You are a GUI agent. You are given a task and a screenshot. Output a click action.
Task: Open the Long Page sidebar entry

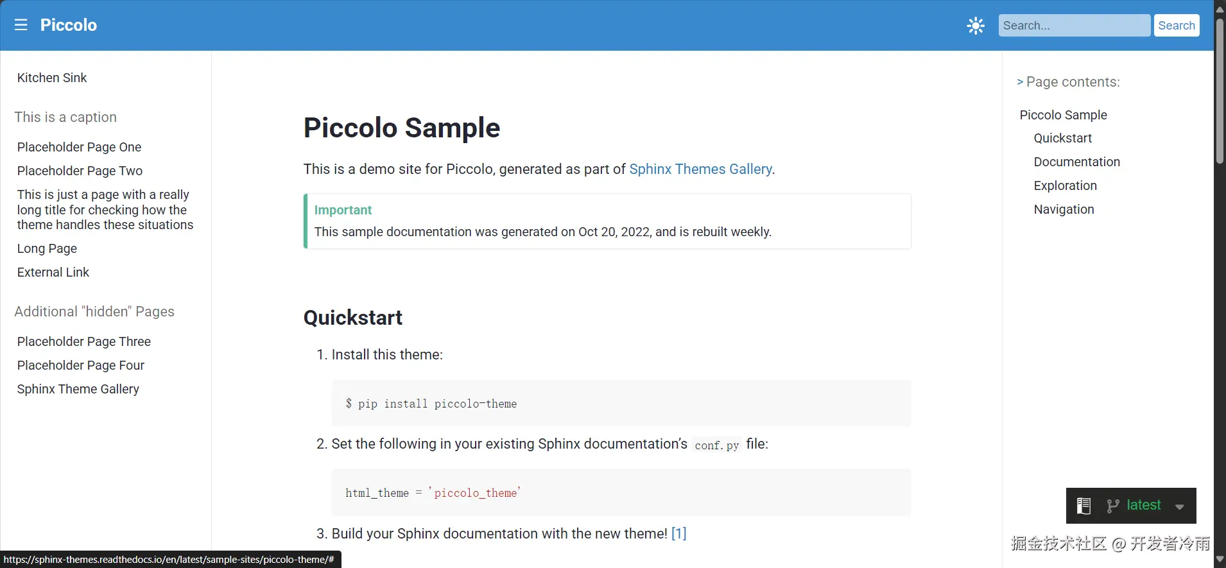[47, 248]
